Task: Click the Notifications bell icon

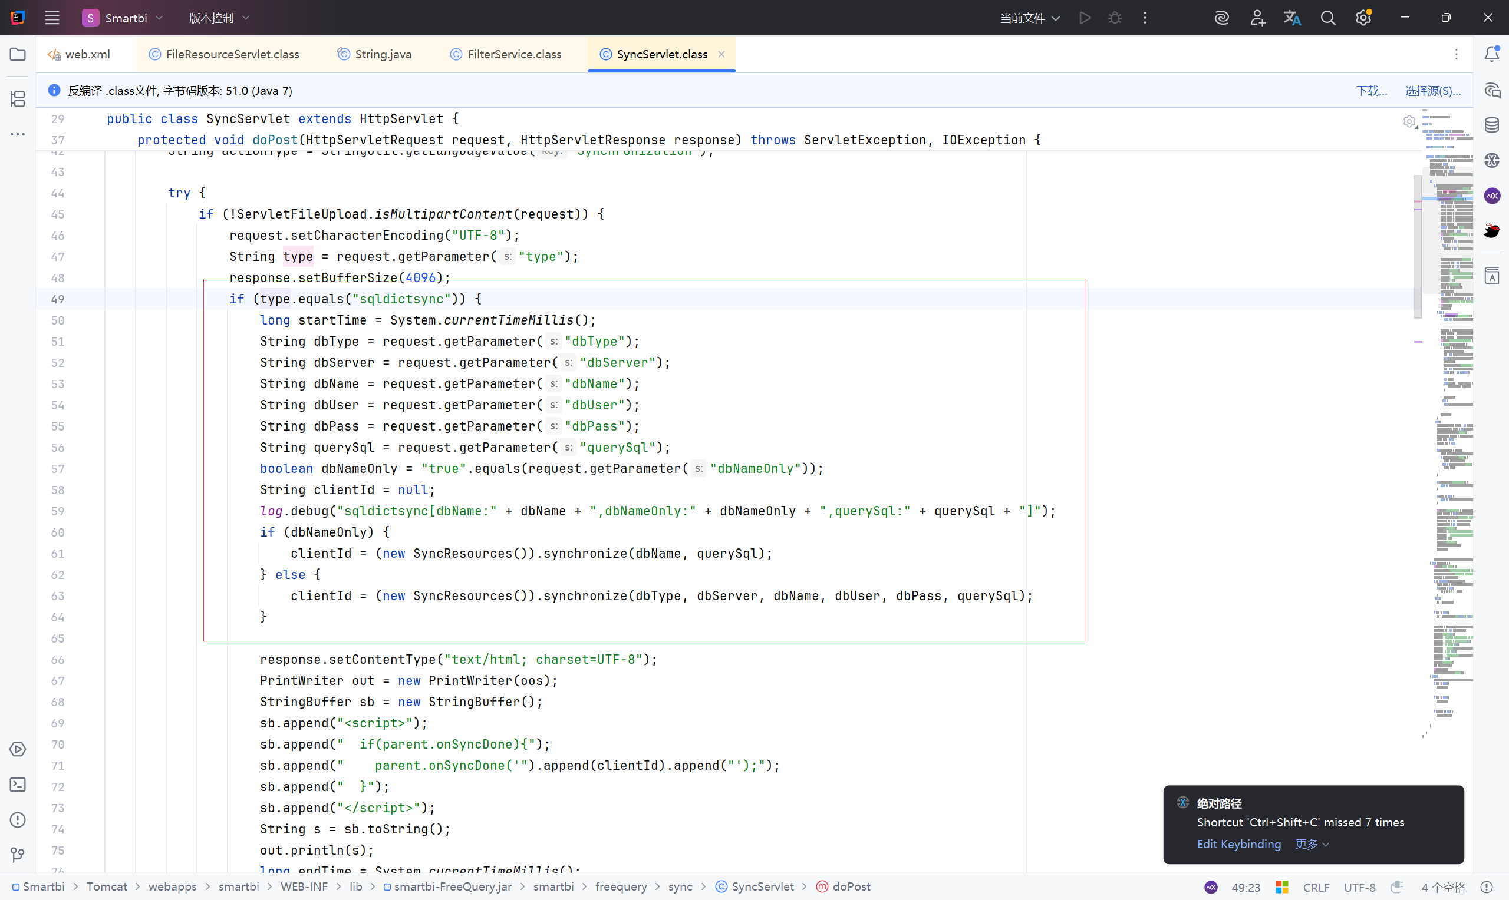Action: (x=1491, y=54)
